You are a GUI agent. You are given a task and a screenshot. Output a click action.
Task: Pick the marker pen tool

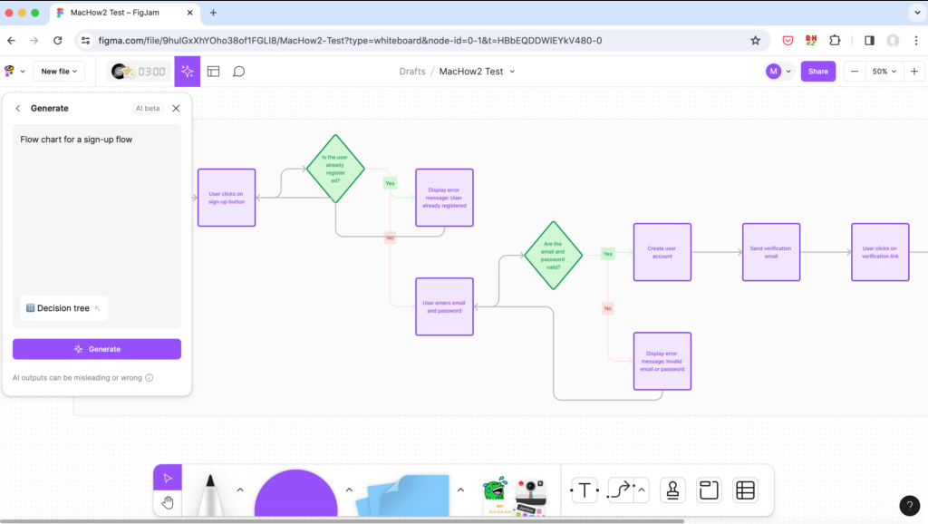pos(210,494)
